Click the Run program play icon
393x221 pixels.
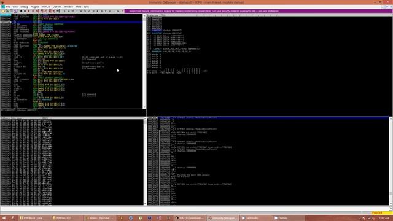[x=29, y=11]
